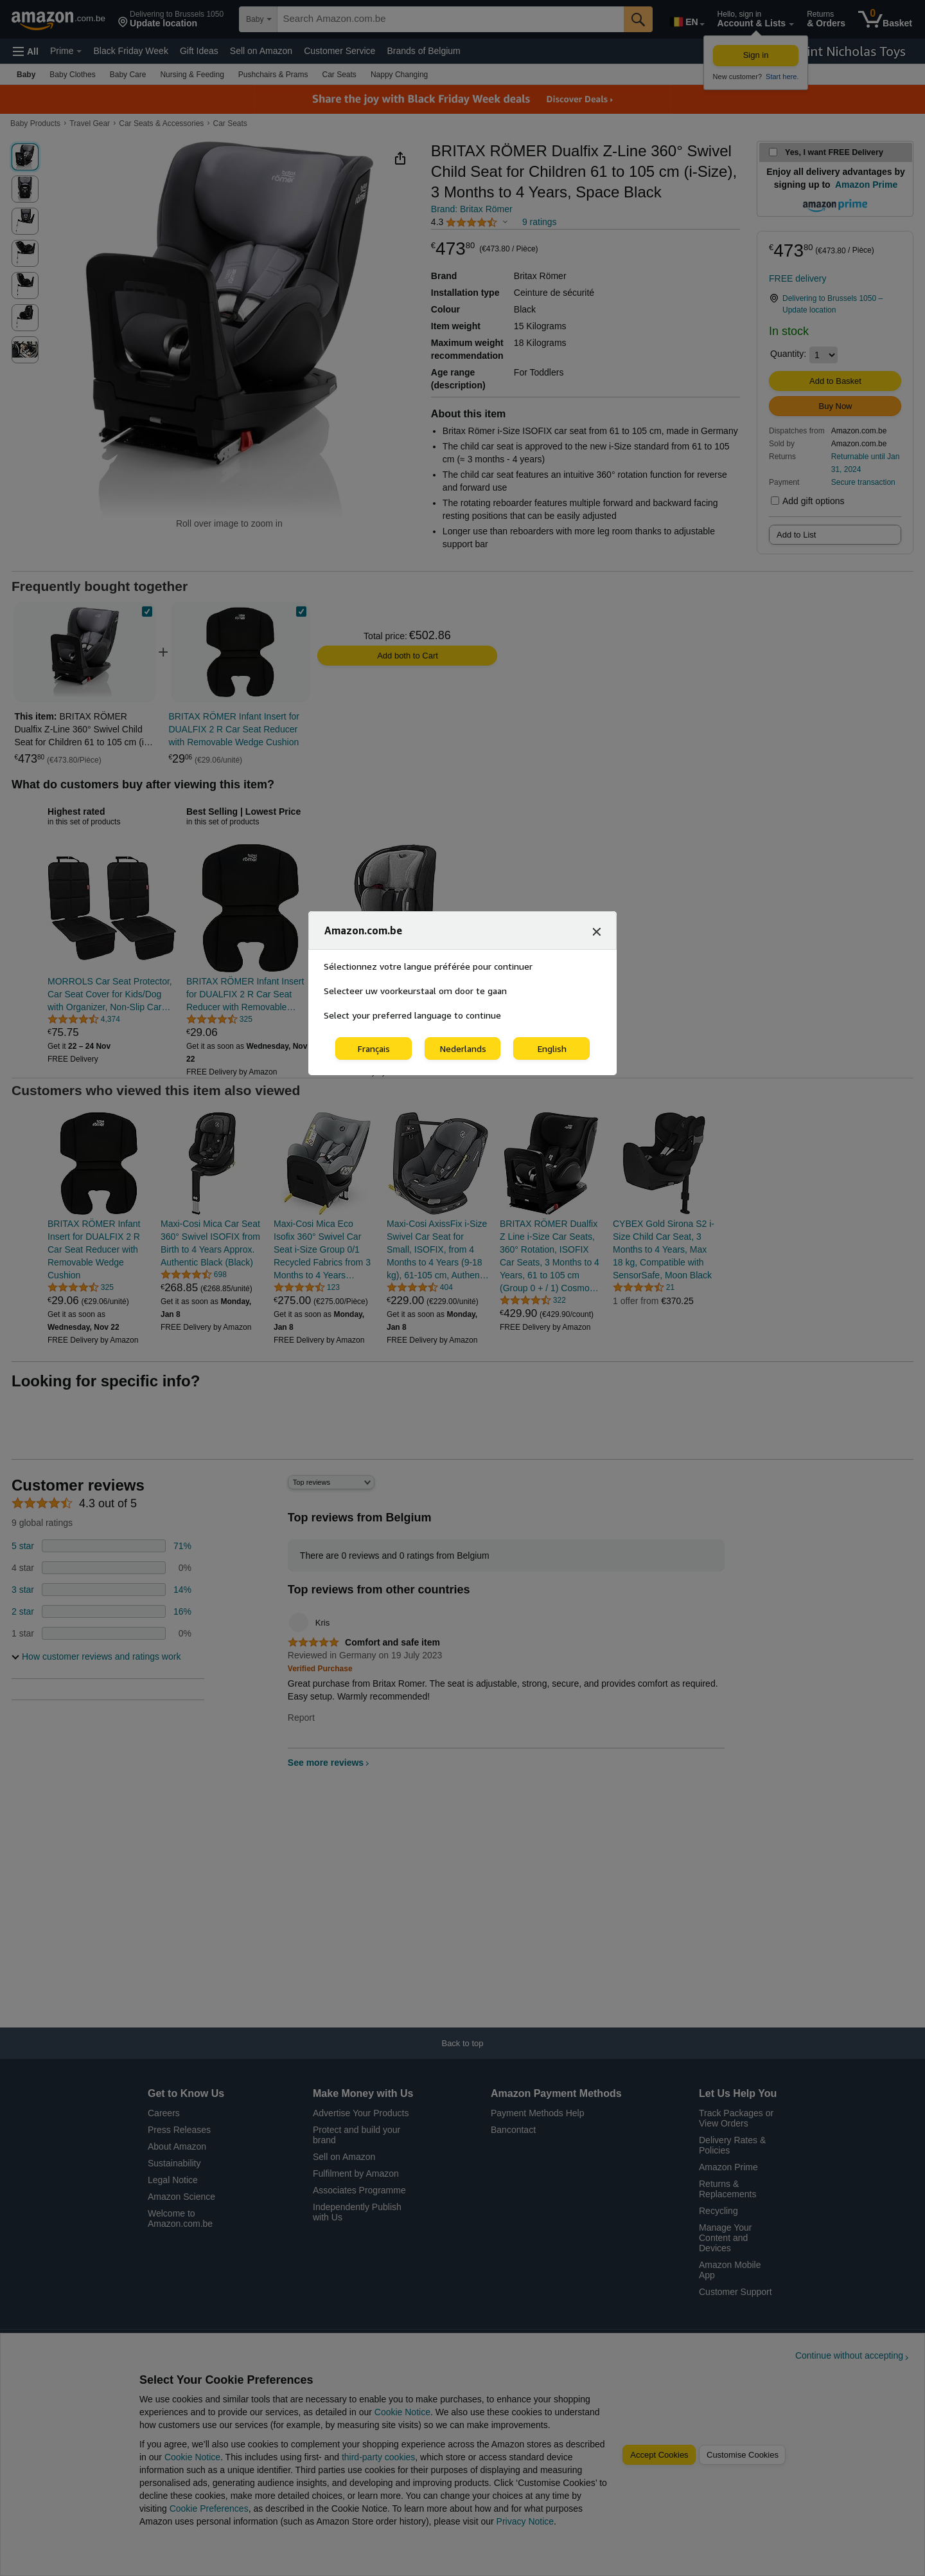The width and height of the screenshot is (925, 2576).
Task: Open Black Friday Week nav item
Action: (131, 51)
